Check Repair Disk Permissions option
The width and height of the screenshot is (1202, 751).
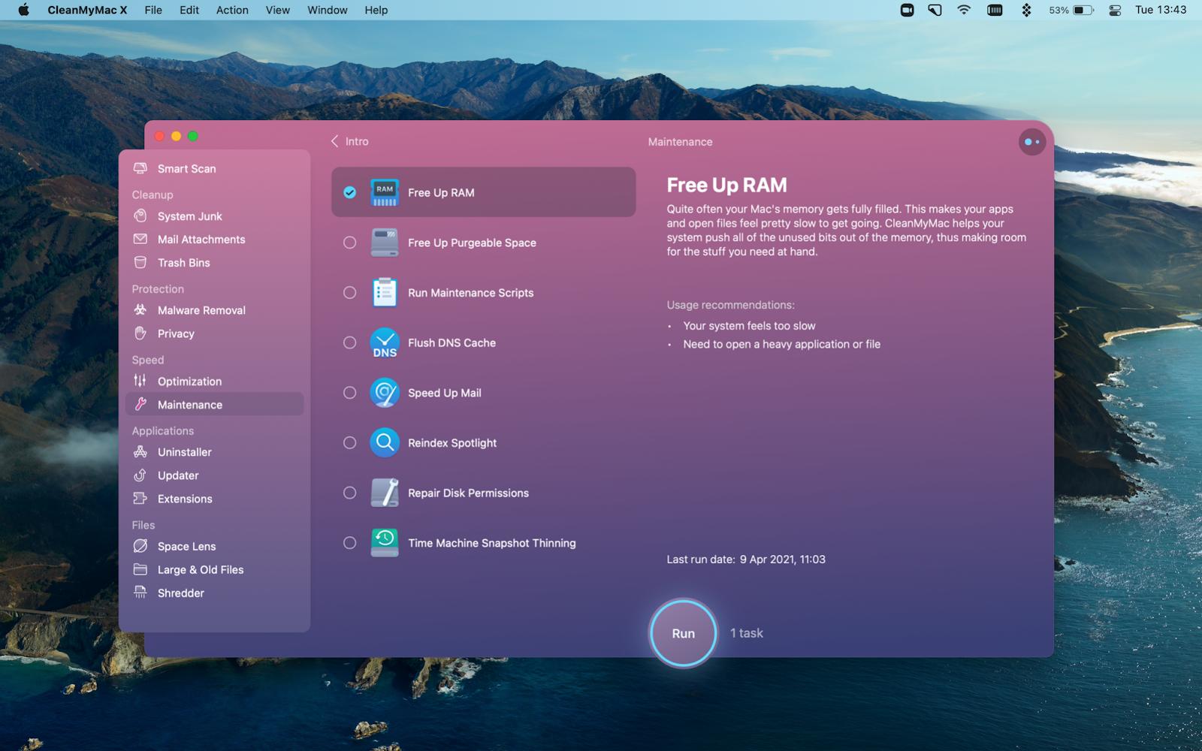(x=350, y=493)
